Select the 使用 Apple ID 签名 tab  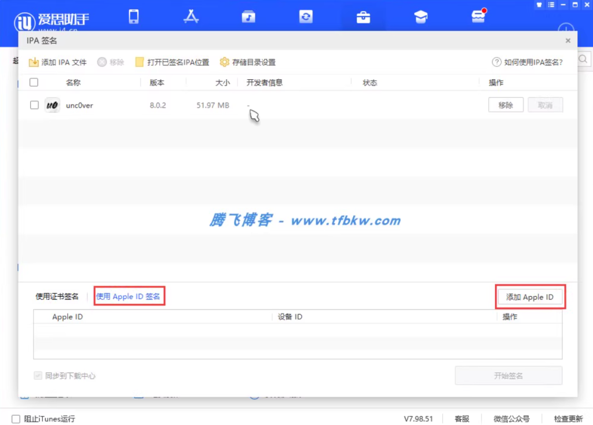(x=129, y=296)
